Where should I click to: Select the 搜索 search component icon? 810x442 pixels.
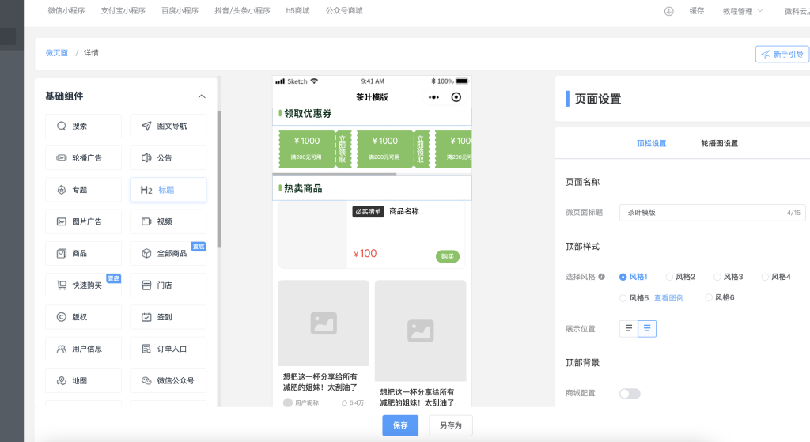(x=62, y=126)
